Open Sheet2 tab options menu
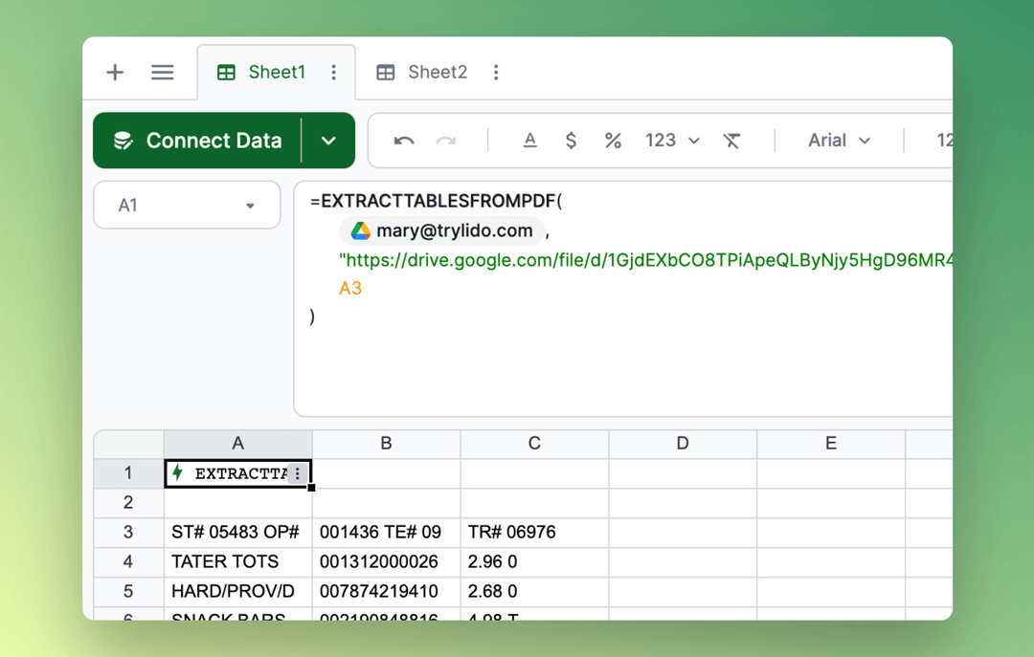1034x657 pixels. (x=496, y=72)
